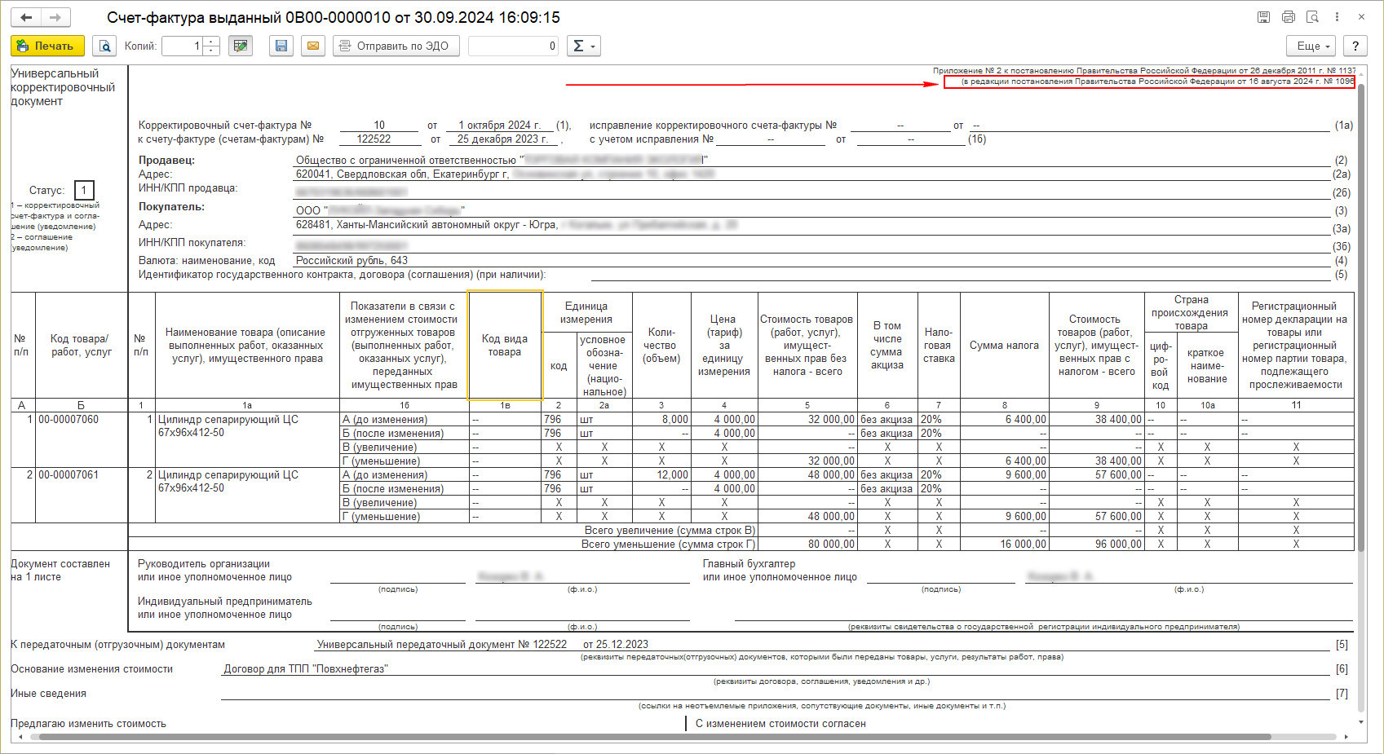Screen dimensions: 1384x754
Task: Click title bar printer icon
Action: coord(1288,17)
